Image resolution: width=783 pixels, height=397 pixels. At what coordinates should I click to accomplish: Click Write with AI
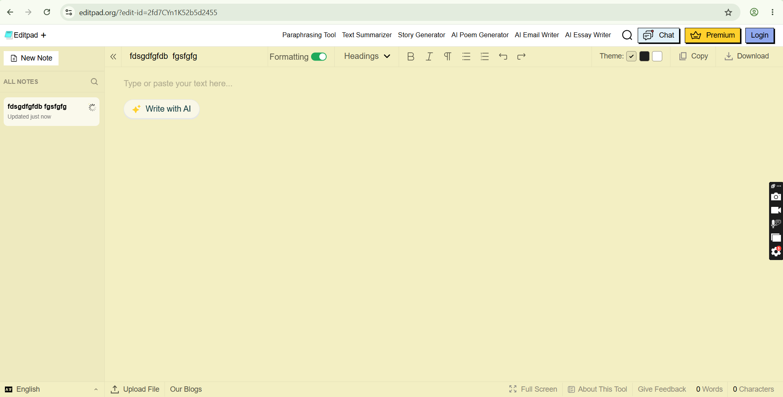pyautogui.click(x=162, y=109)
